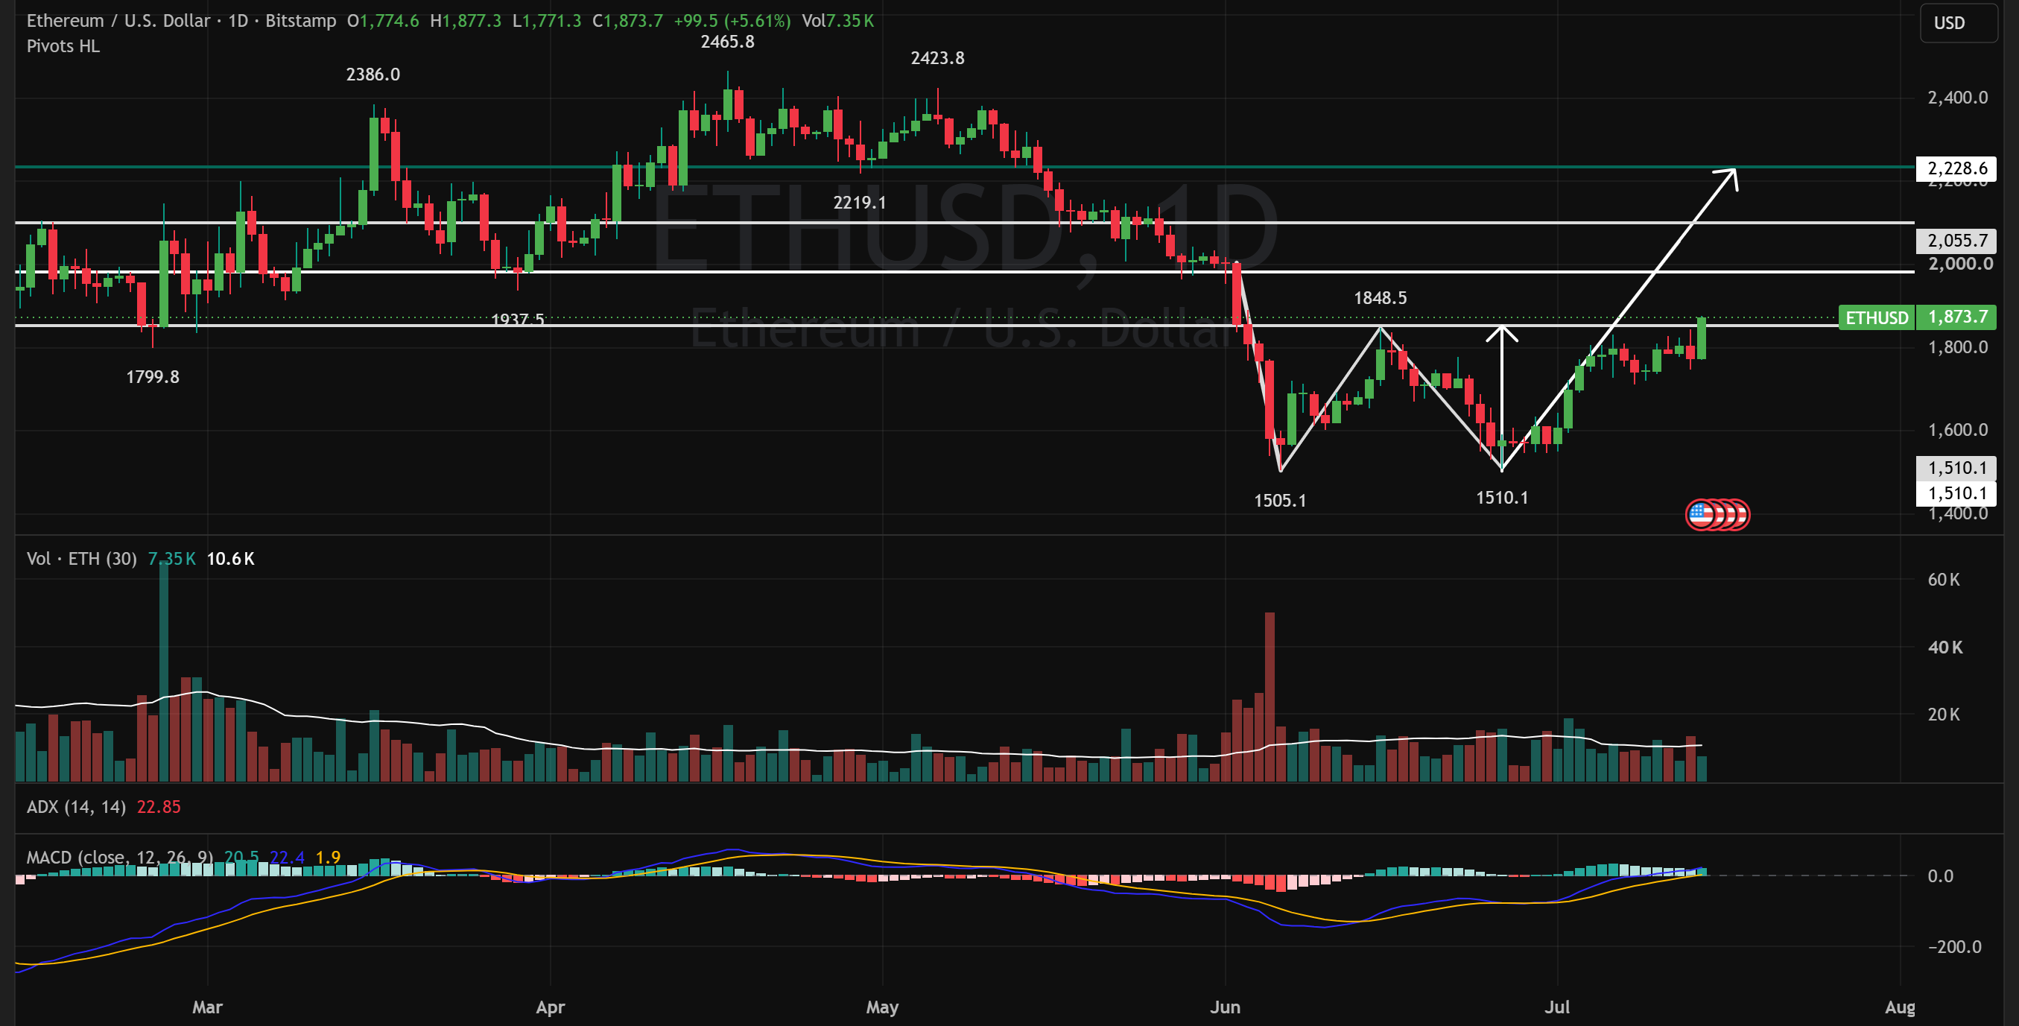Screen dimensions: 2019x1026
Task: Click the Jun label on the time axis
Action: click(x=1225, y=1007)
